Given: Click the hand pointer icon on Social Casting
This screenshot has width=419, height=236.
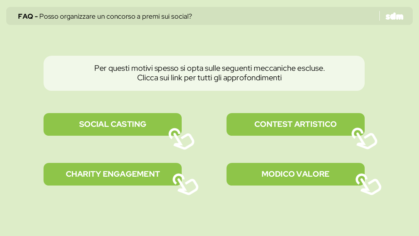Looking at the screenshot, I should (x=182, y=139).
